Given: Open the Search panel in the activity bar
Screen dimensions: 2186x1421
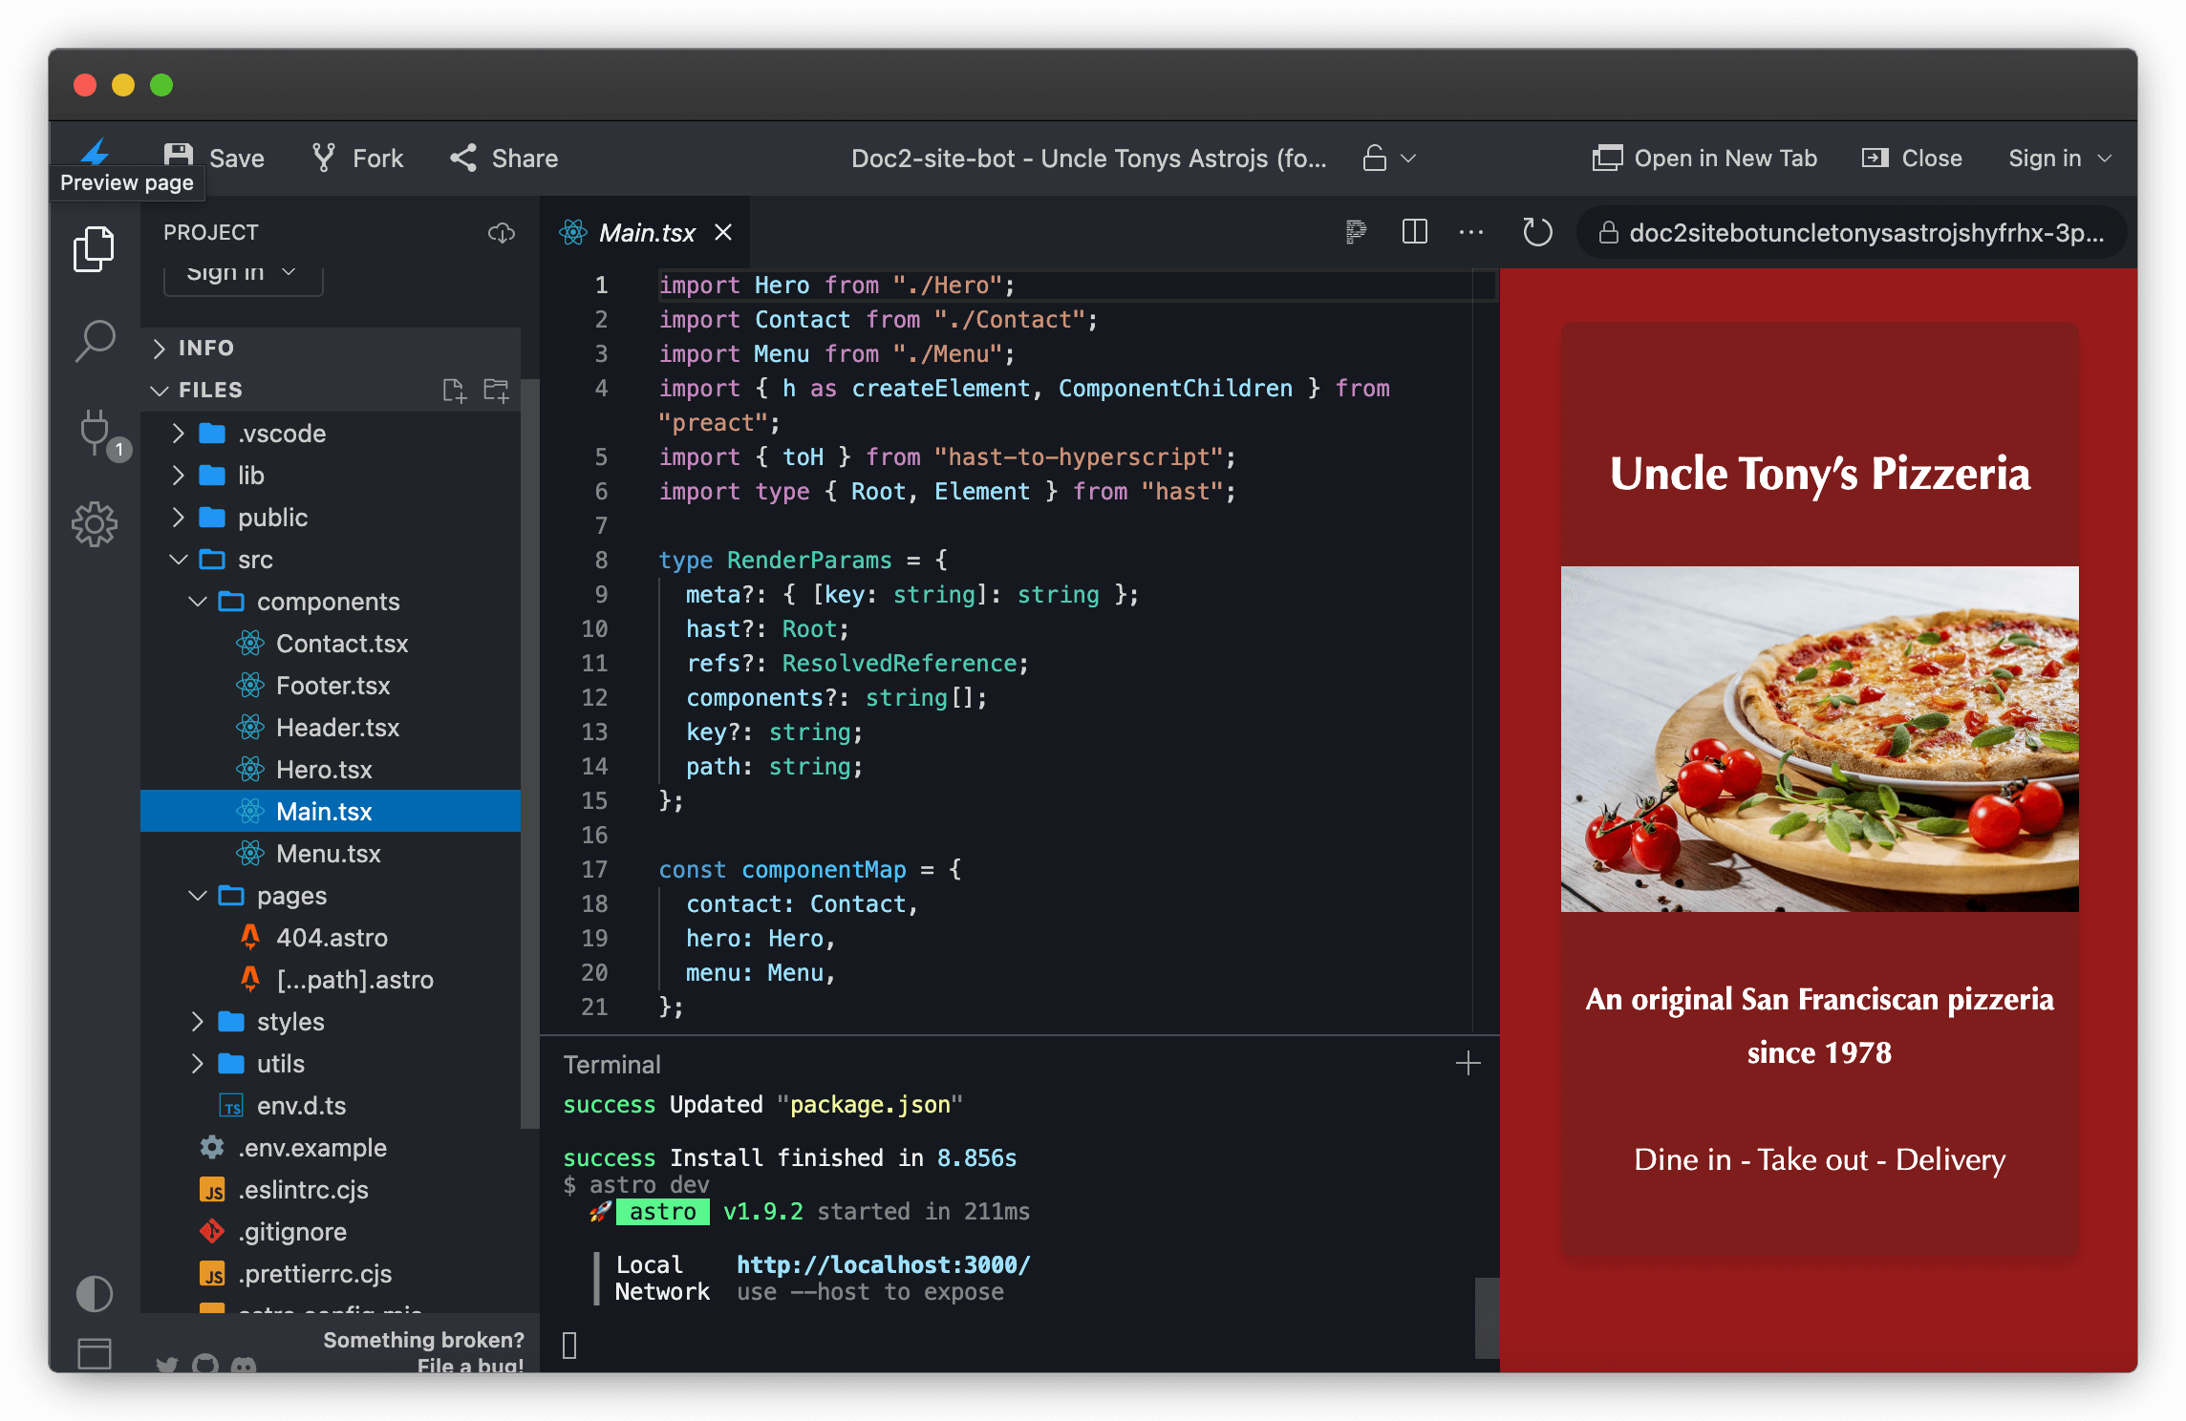Looking at the screenshot, I should (x=95, y=341).
